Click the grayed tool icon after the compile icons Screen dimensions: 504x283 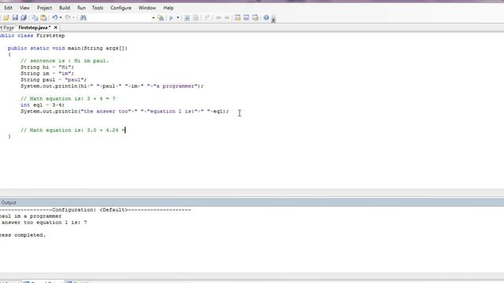coord(206,17)
